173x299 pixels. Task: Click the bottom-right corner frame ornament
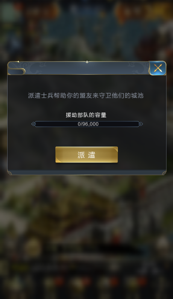(x=164, y=173)
